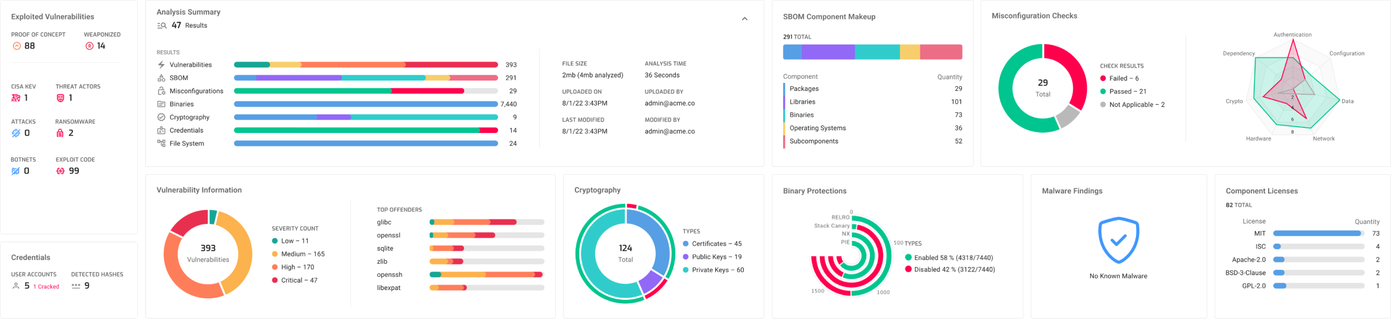Viewport: 1391px width, 319px height.
Task: Click the sqlite top offender row
Action: coord(460,248)
